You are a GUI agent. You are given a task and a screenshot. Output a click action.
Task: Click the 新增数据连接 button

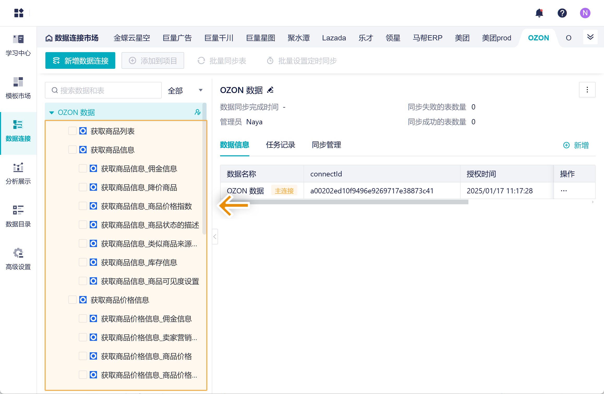point(80,61)
